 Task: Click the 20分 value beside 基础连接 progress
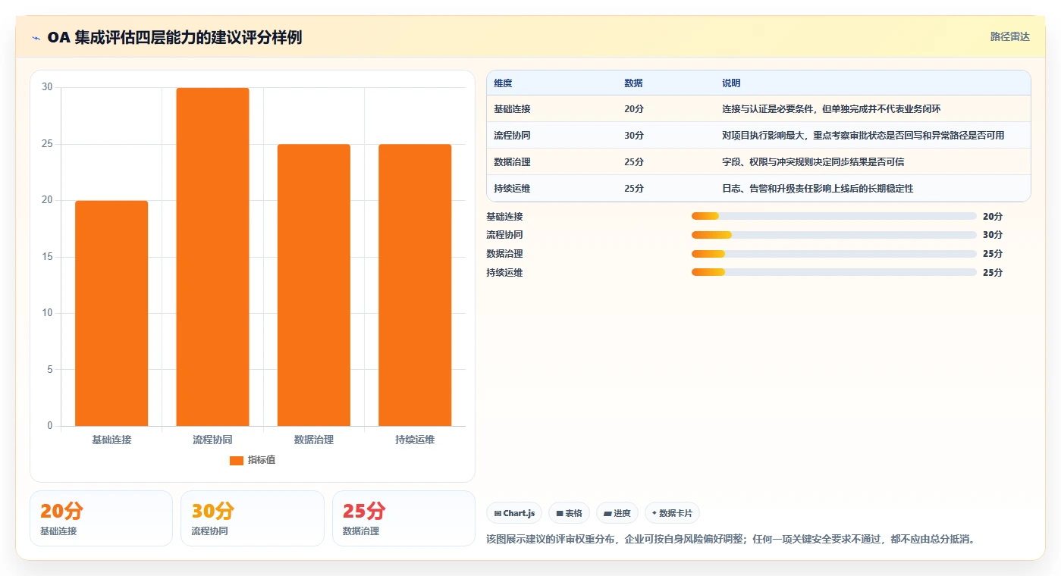992,217
